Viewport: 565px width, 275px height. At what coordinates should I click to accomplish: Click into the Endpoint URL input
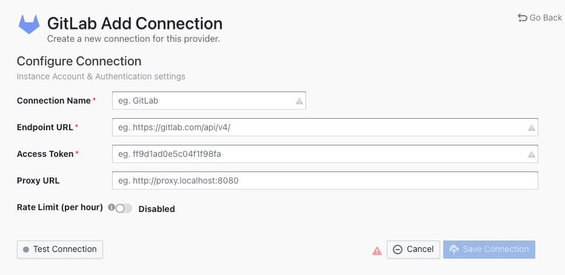pyautogui.click(x=318, y=127)
